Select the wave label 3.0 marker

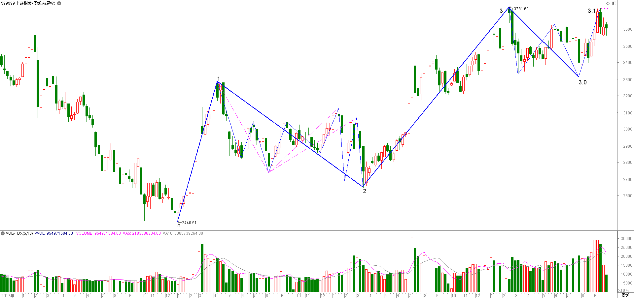click(582, 82)
